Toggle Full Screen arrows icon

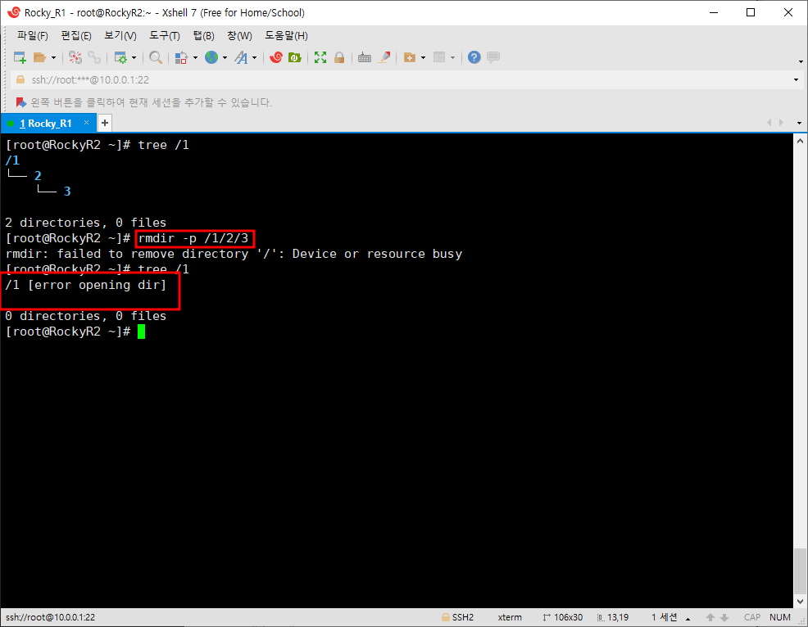click(320, 57)
